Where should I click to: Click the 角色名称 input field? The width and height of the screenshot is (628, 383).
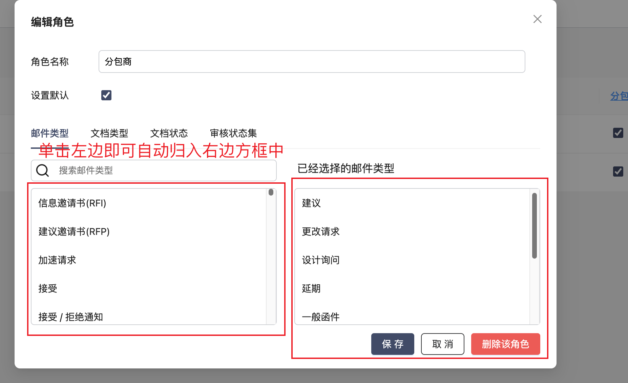(312, 62)
